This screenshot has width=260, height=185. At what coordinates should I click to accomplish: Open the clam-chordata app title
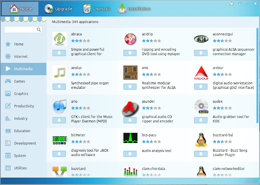tap(153, 169)
